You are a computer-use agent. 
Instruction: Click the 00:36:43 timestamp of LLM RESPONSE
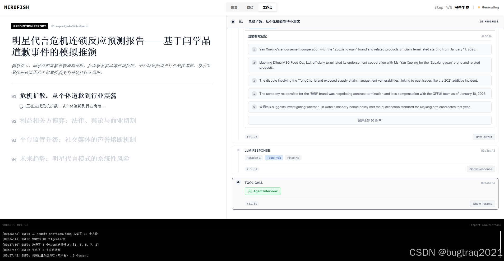488,151
